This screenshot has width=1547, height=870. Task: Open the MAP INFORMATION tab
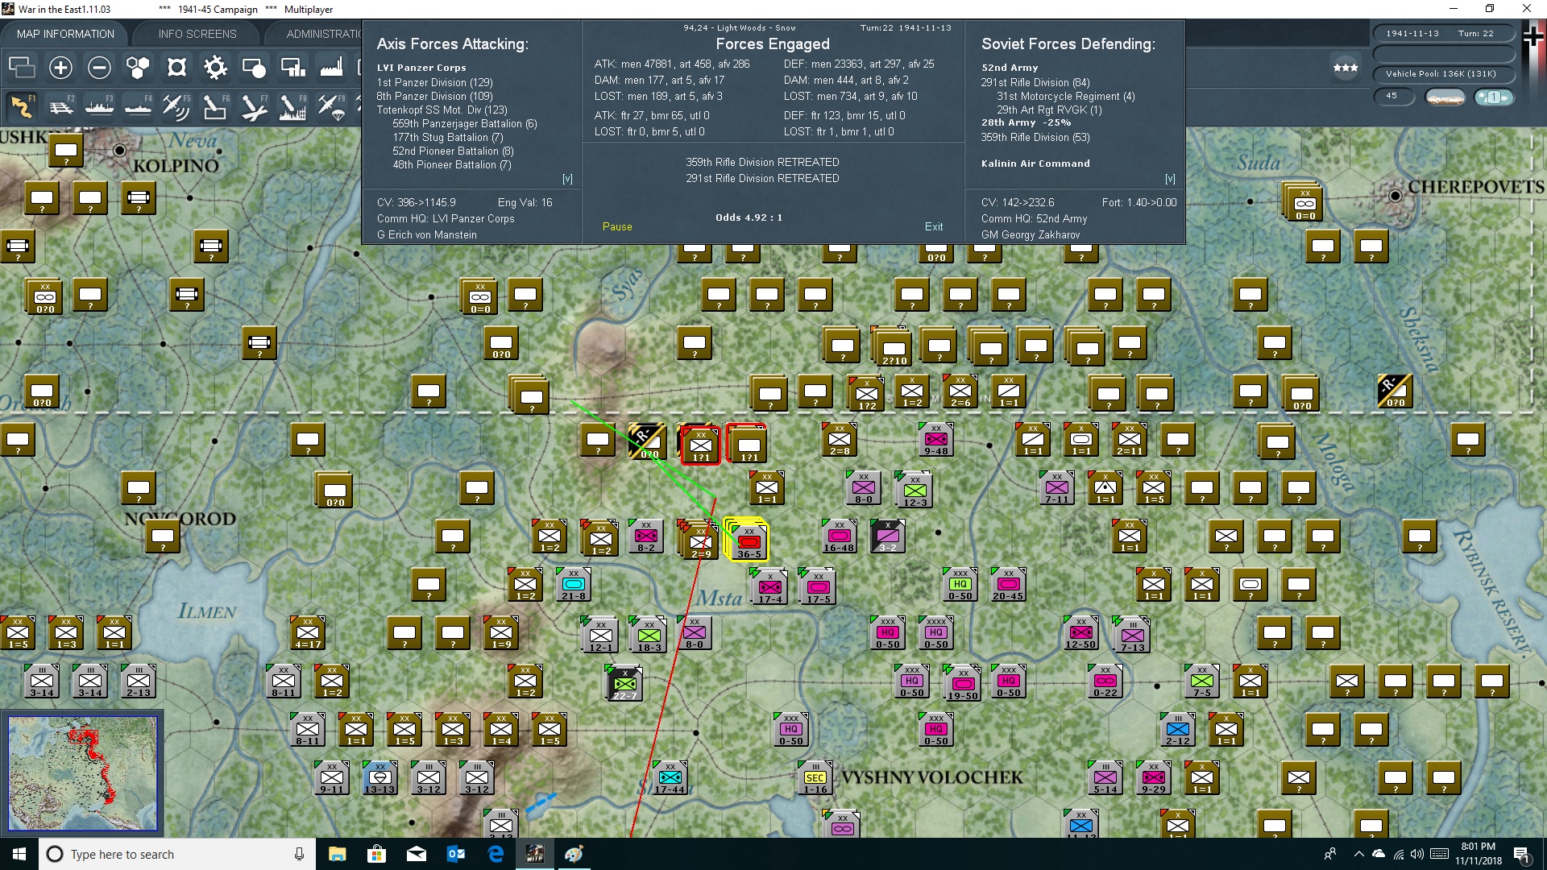(65, 34)
